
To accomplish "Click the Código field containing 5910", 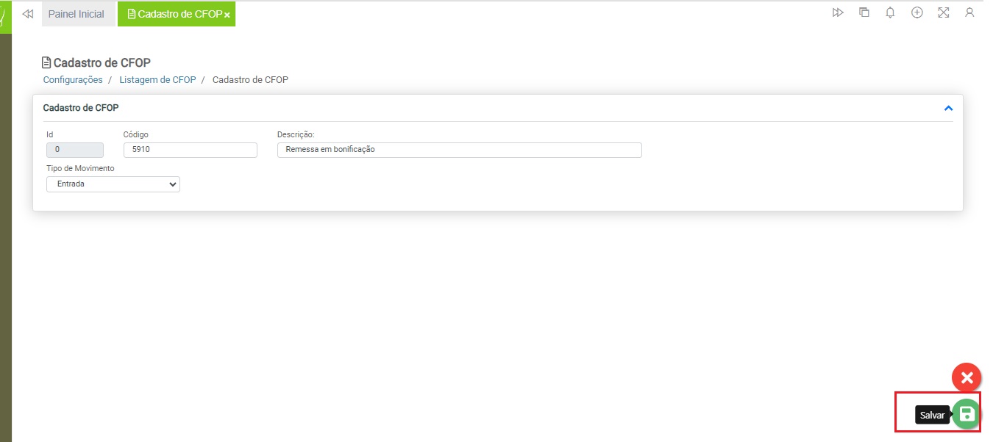I will (x=190, y=150).
